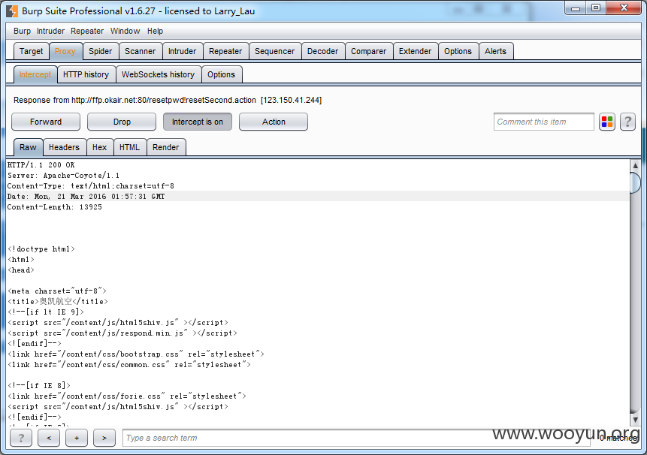Click the '<!--[if lt IE 9]>' comment line

pyautogui.click(x=46, y=312)
